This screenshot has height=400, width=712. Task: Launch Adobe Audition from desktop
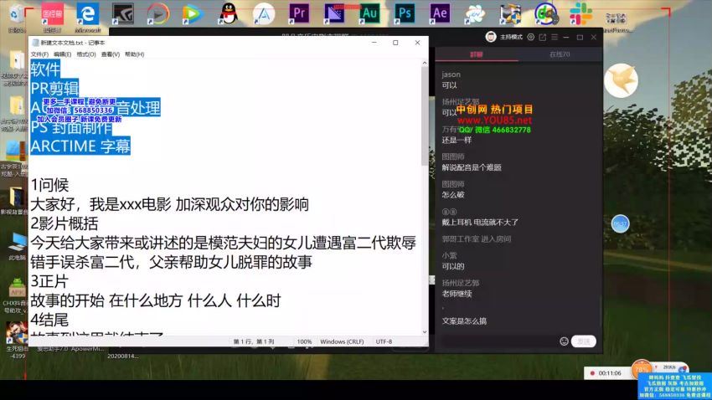(x=369, y=14)
